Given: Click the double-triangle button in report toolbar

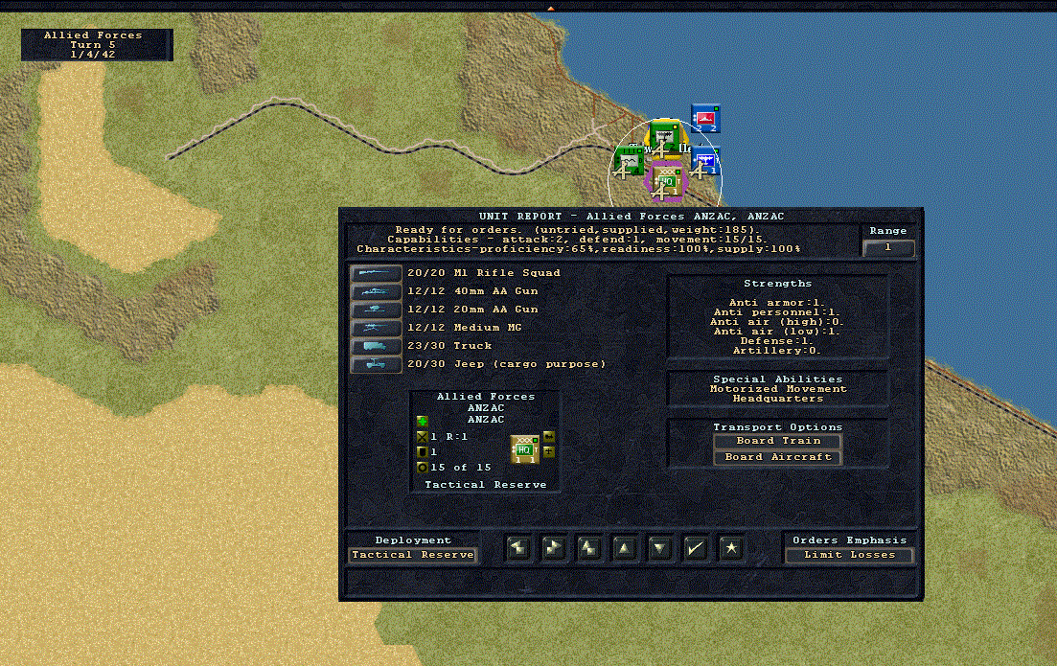Looking at the screenshot, I should [589, 548].
